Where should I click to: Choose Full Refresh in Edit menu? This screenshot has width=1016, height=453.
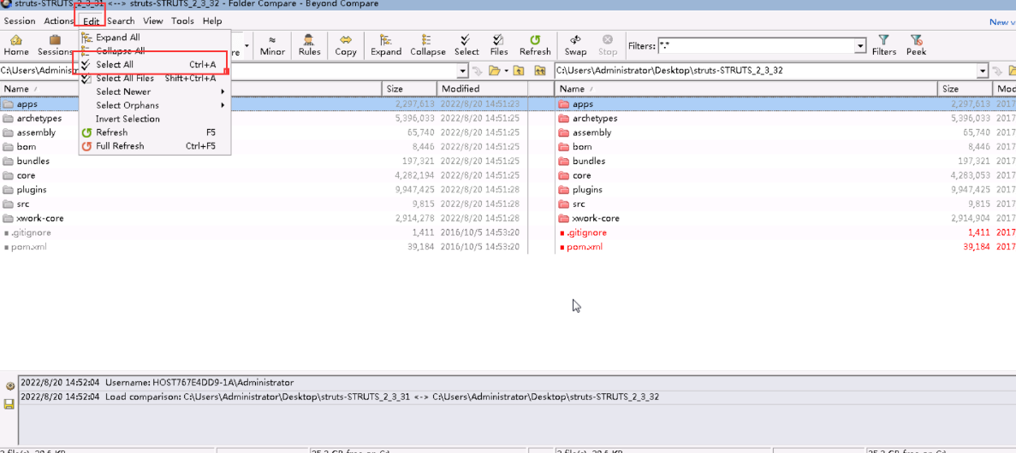155,146
